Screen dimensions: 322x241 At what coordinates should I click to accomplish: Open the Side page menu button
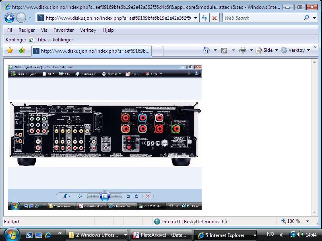click(x=266, y=50)
